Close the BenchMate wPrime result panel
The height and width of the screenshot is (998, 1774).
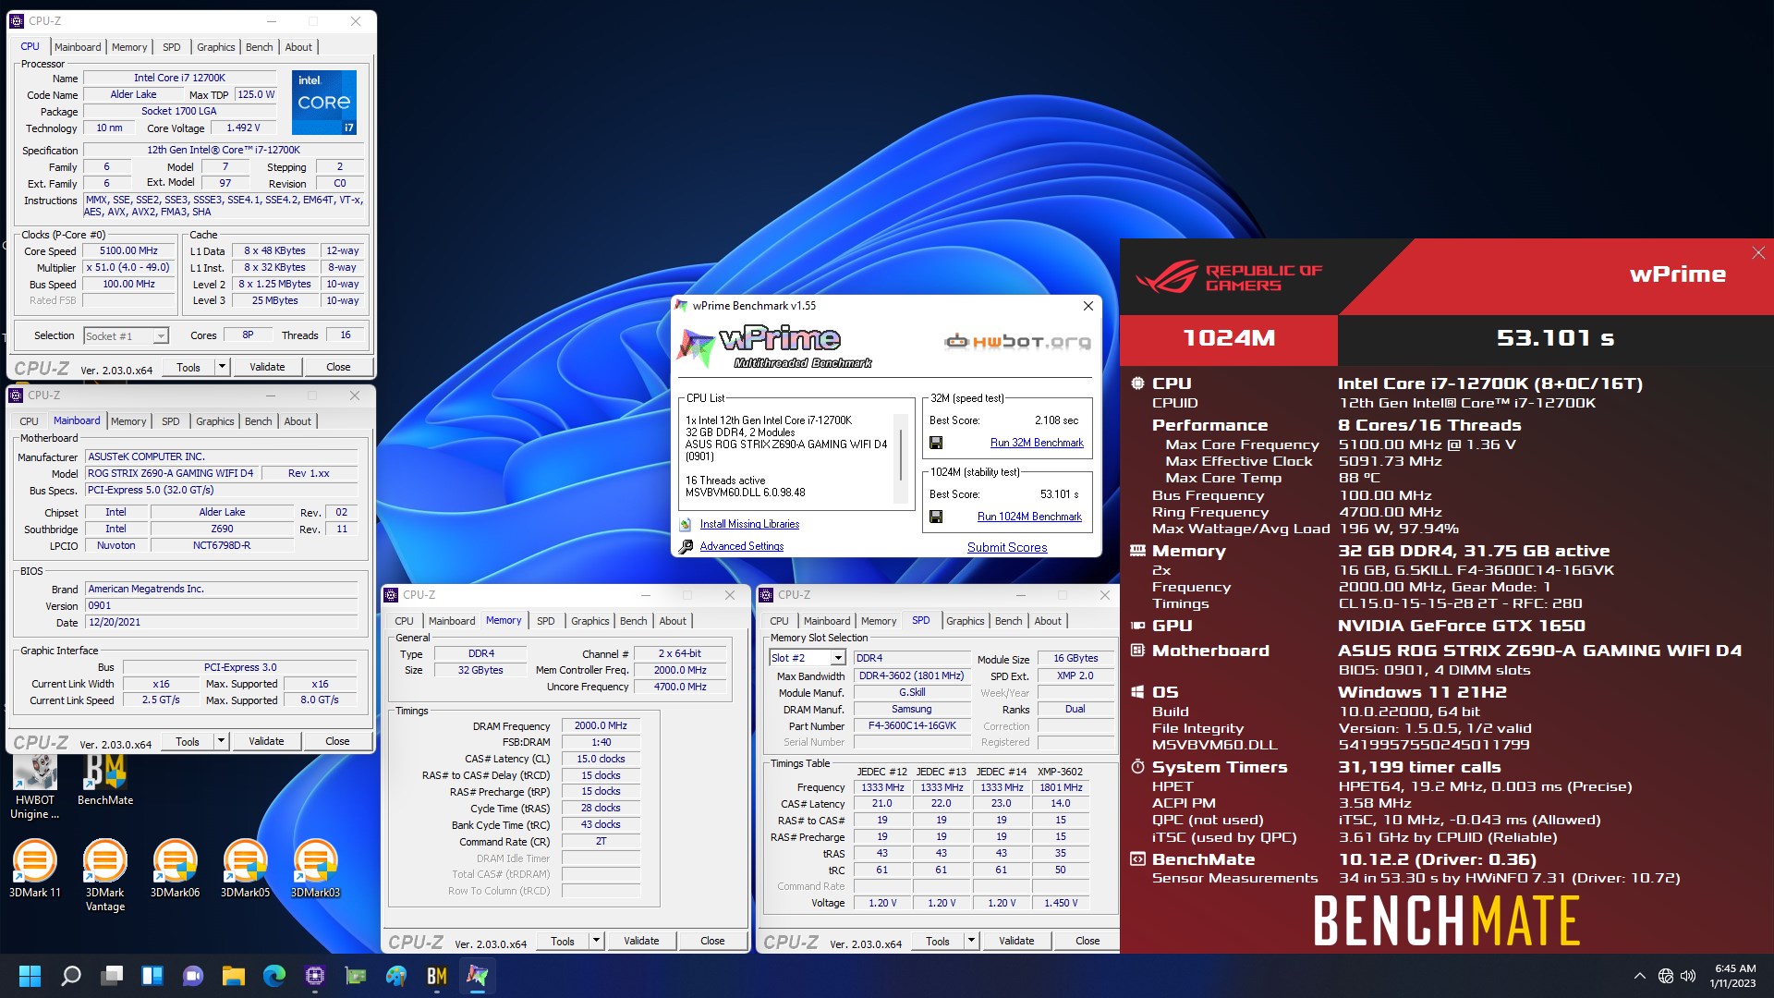tap(1758, 252)
